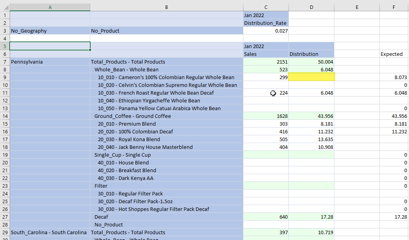Click the 'No_Geography' cell

(50, 31)
